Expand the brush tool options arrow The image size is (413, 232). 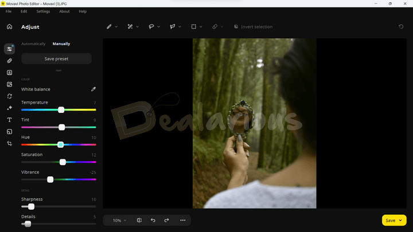116,27
